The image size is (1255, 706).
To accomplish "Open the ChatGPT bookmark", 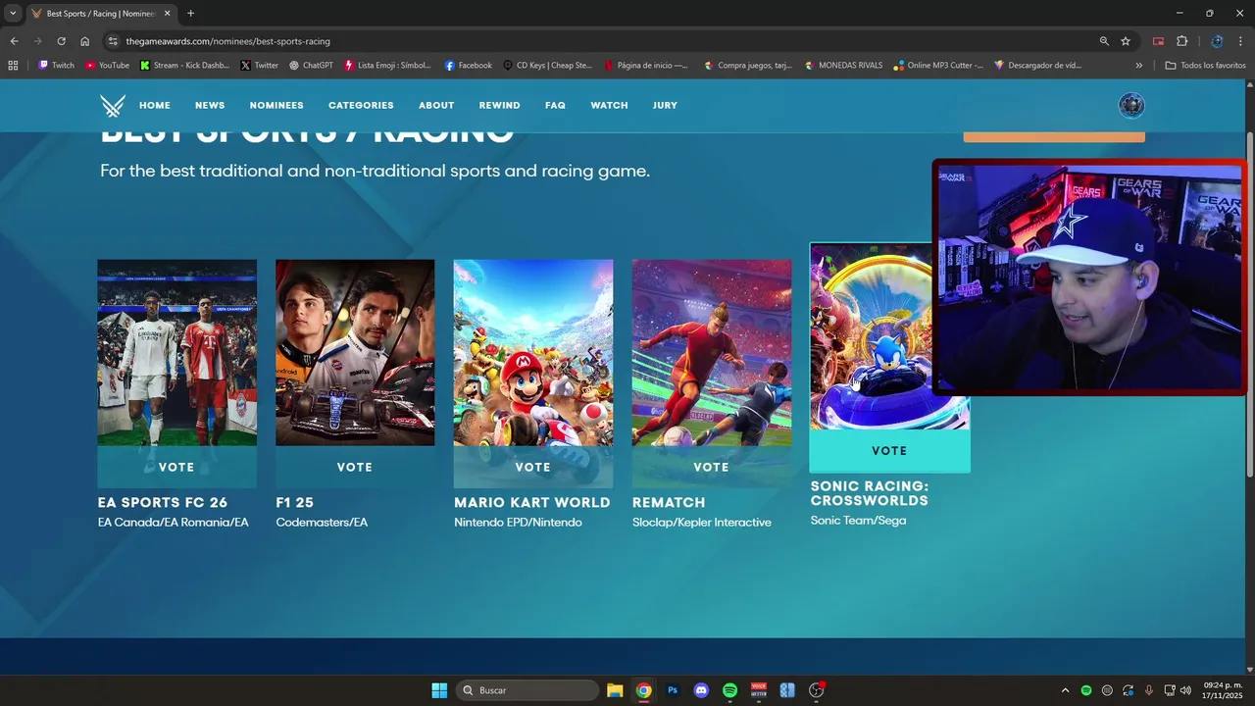I will 311,66.
